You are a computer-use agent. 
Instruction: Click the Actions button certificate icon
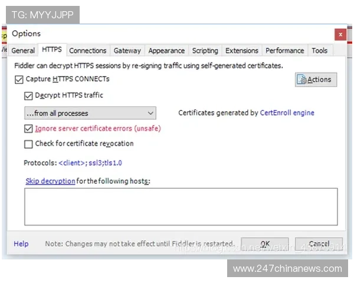(x=302, y=80)
